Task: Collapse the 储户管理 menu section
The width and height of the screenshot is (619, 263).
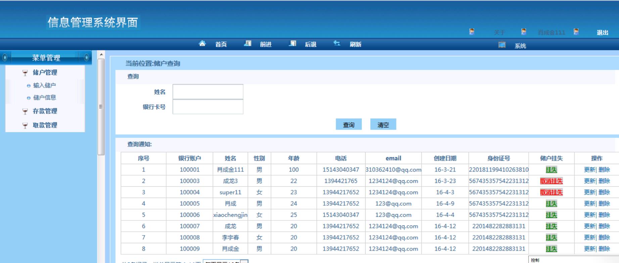Action: (45, 73)
